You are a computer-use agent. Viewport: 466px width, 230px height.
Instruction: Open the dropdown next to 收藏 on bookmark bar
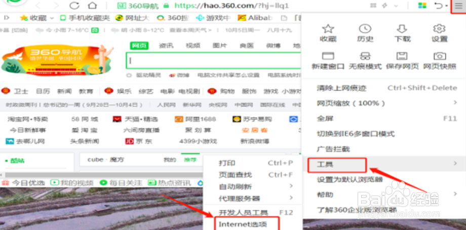[x=52, y=18]
